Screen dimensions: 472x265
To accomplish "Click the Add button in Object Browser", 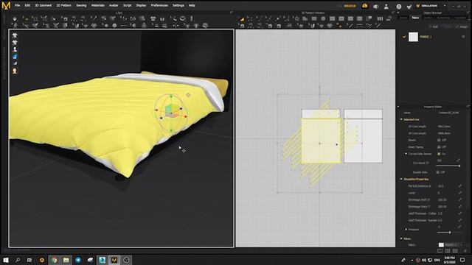I will (x=434, y=26).
